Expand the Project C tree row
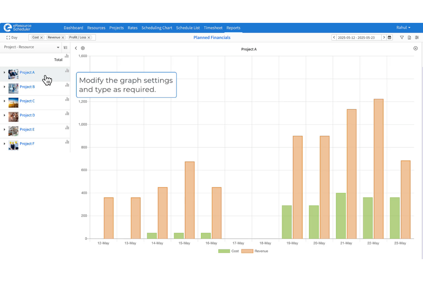Image resolution: width=423 pixels, height=282 pixels. click(x=4, y=101)
